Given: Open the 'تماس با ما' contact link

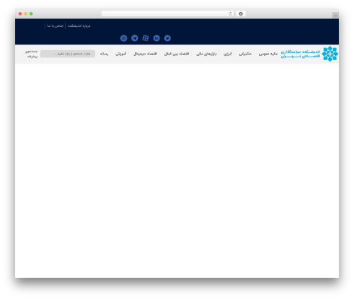Looking at the screenshot, I should (55, 25).
